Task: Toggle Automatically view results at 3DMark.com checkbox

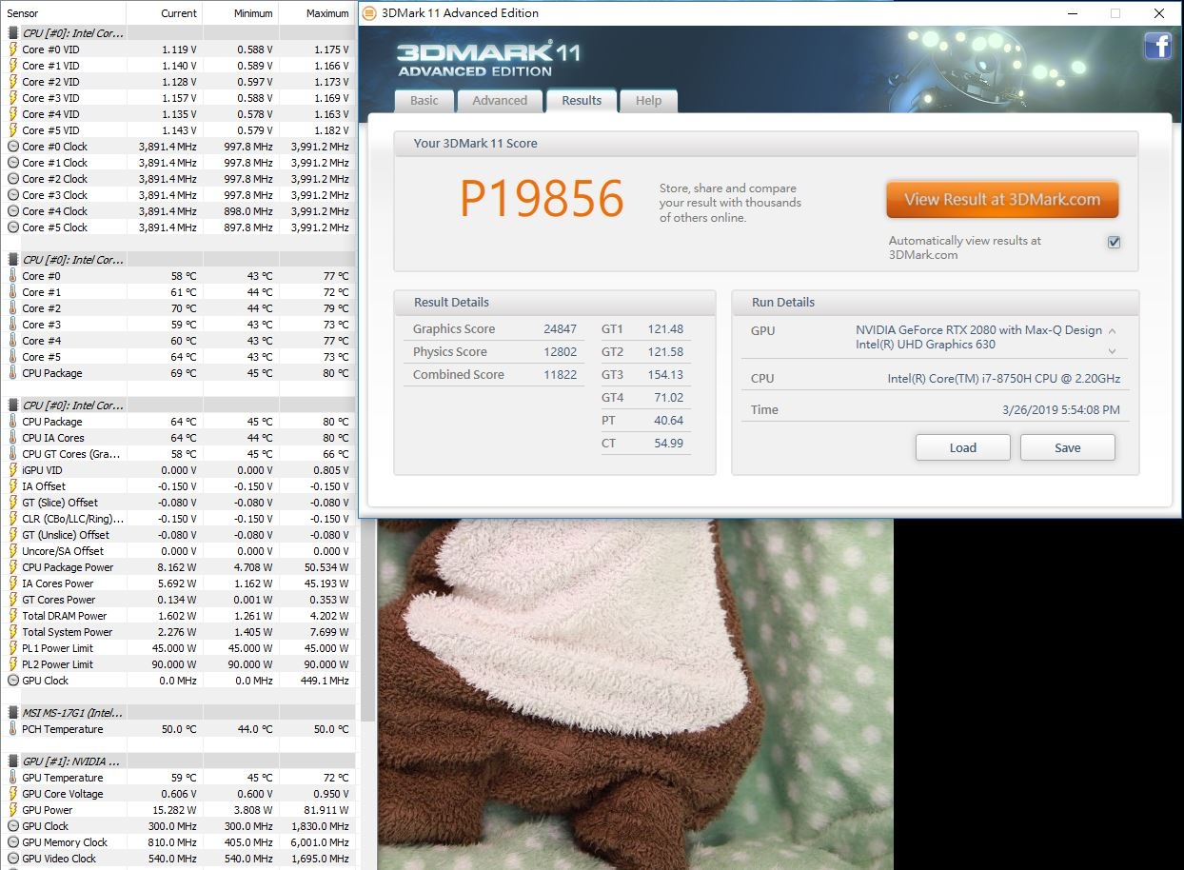Action: [x=1114, y=242]
